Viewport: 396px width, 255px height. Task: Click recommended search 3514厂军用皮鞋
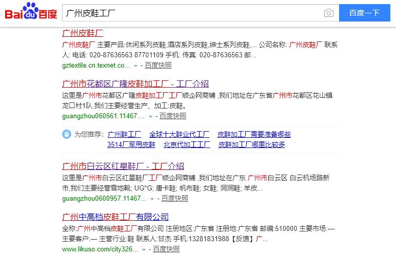click(x=131, y=144)
